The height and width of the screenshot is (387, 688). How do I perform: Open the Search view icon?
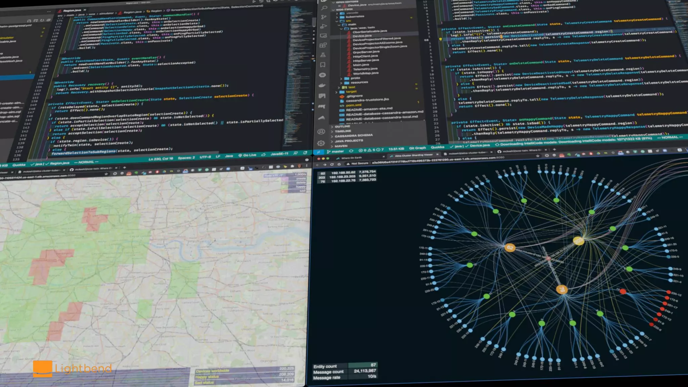[x=324, y=8]
